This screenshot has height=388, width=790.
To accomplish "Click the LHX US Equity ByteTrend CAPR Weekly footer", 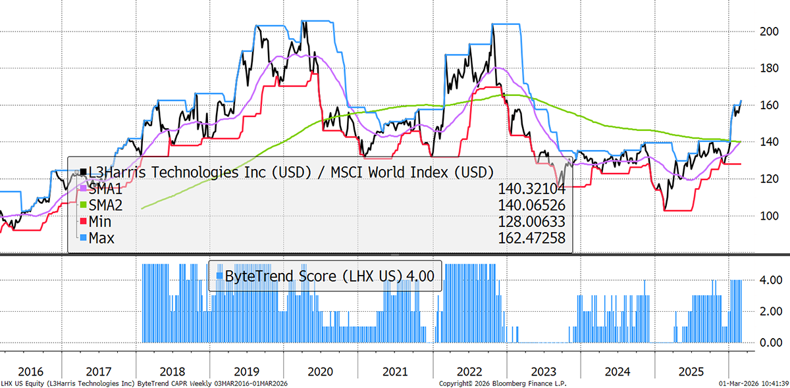I will point(145,383).
